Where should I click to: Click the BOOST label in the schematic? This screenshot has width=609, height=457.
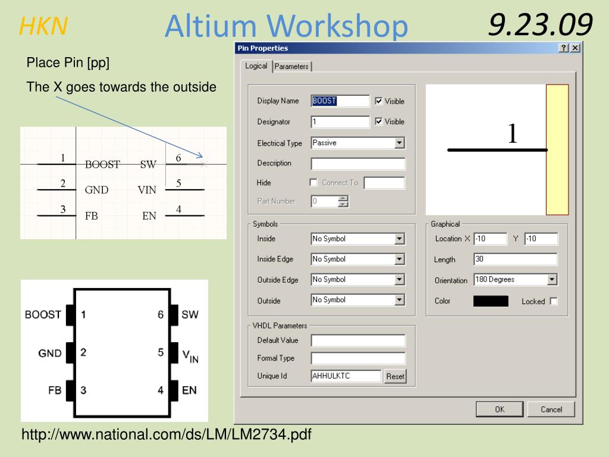pos(102,164)
